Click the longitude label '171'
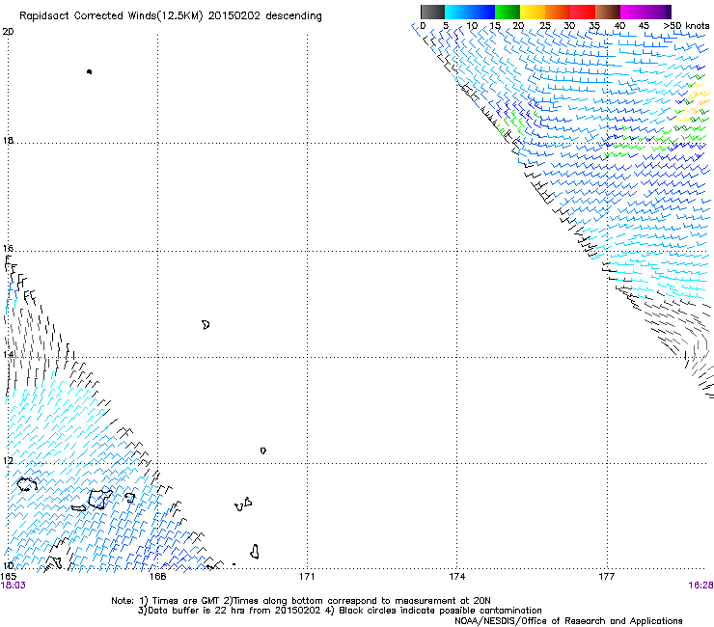The height and width of the screenshot is (627, 714). [x=307, y=577]
